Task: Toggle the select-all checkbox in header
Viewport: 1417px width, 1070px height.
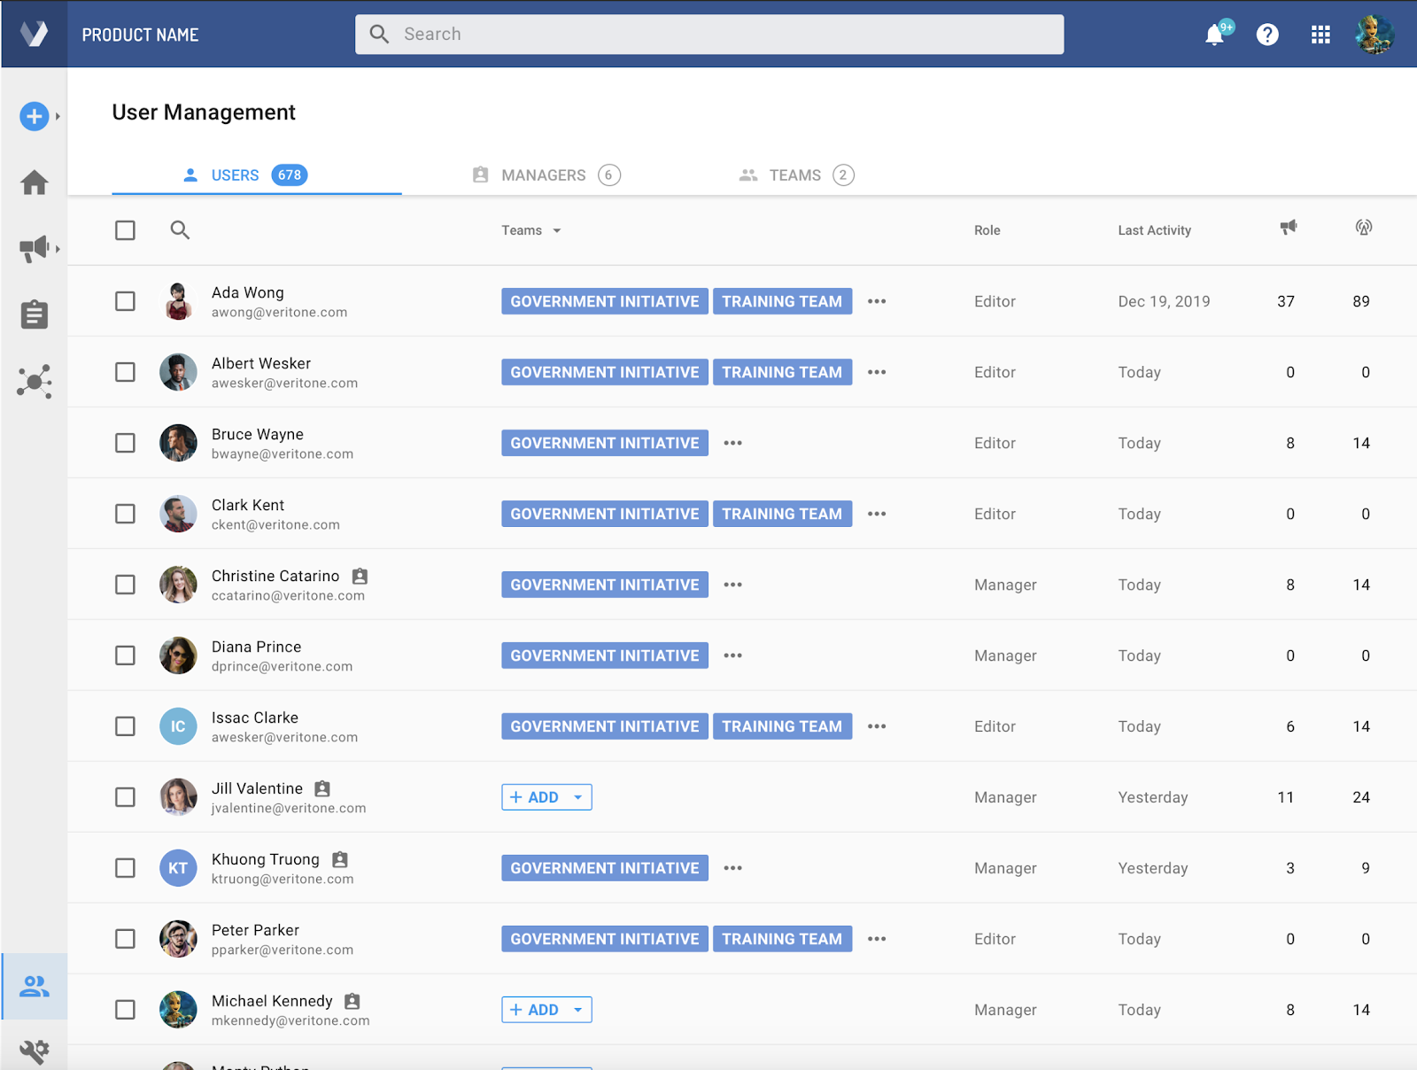Action: click(126, 230)
